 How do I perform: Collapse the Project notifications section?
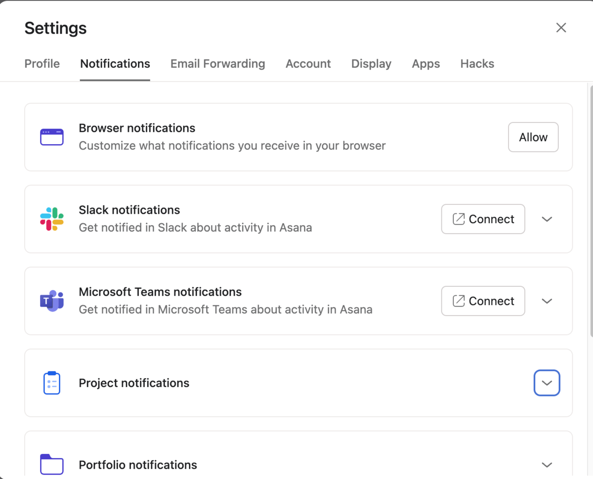(547, 383)
